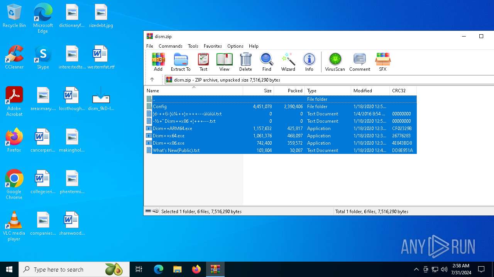Viewport: 494px width, 277px height.
Task: Start VirusScan on archive
Action: coord(335,62)
